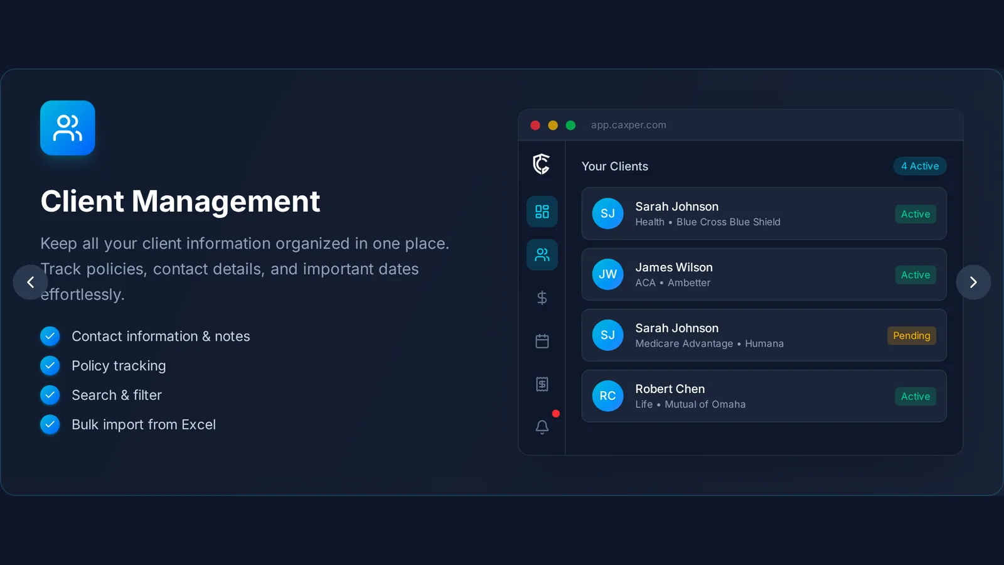Viewport: 1004px width, 565px height.
Task: Go to the previous slide with left arrow
Action: click(30, 282)
